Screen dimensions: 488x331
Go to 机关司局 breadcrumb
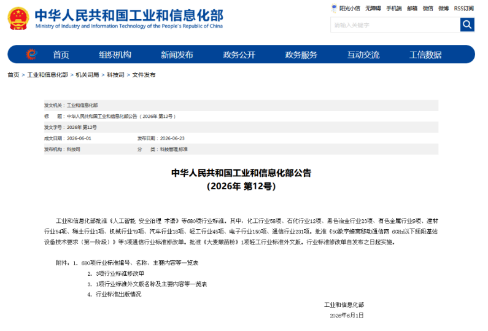pyautogui.click(x=87, y=75)
